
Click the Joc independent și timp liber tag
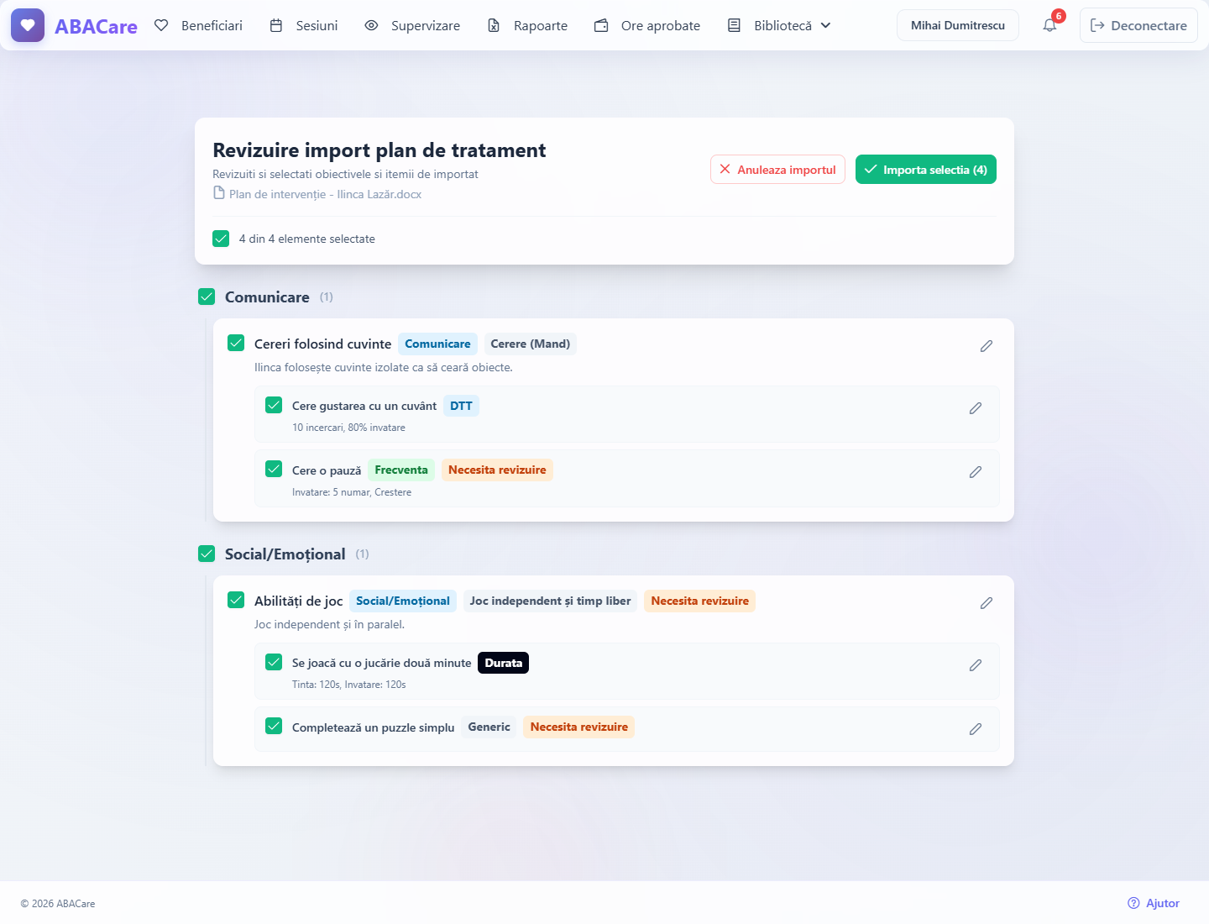pyautogui.click(x=551, y=601)
